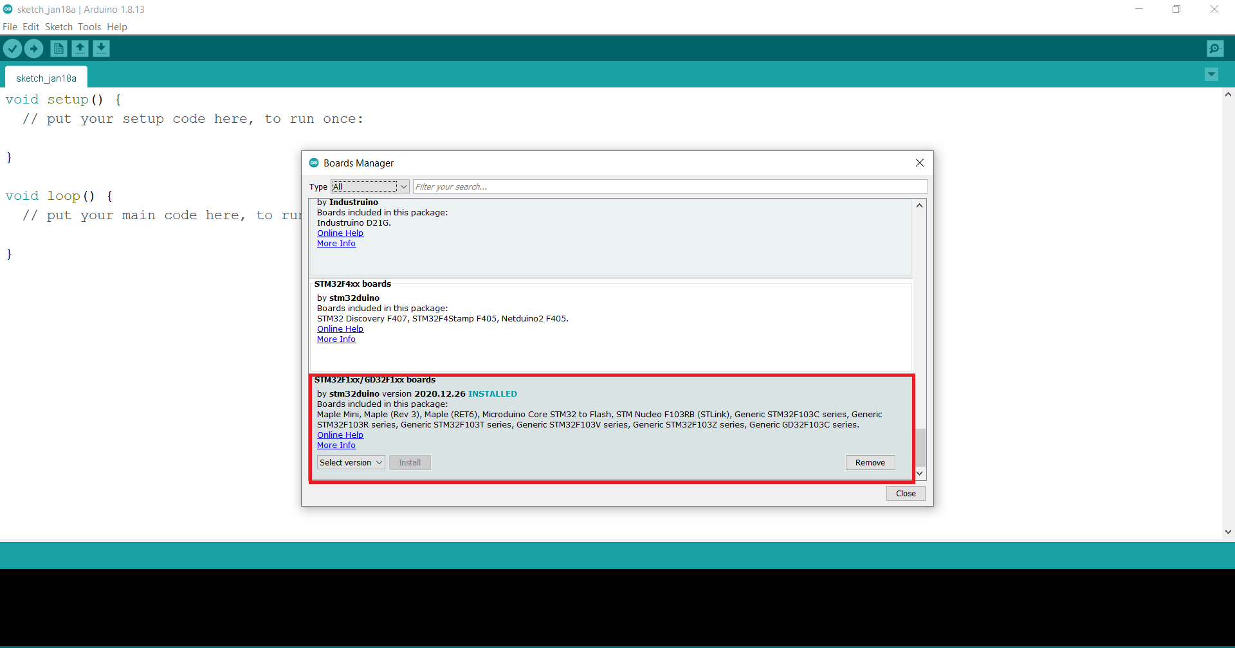
Task: Select the sketch_jan18a tab
Action: [x=46, y=78]
